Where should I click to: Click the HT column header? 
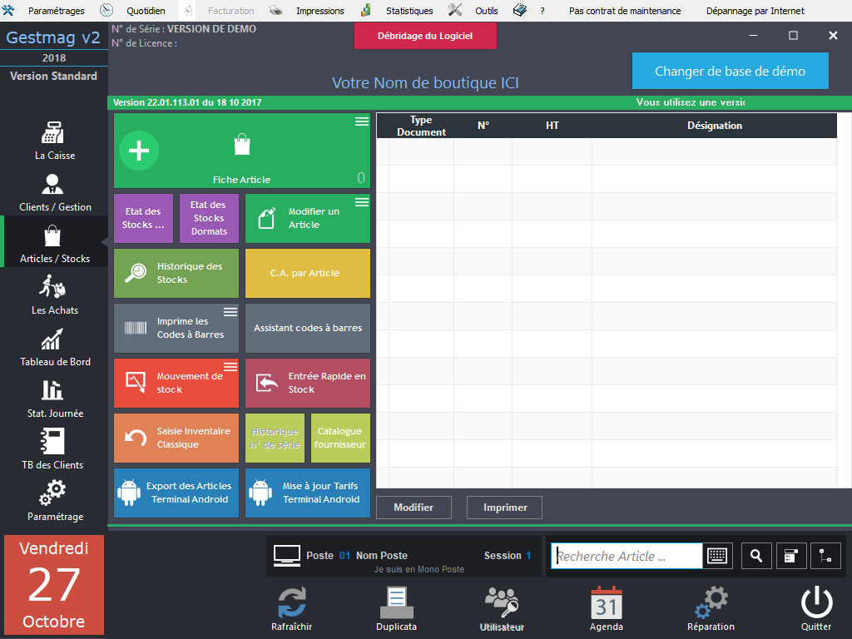pos(552,126)
